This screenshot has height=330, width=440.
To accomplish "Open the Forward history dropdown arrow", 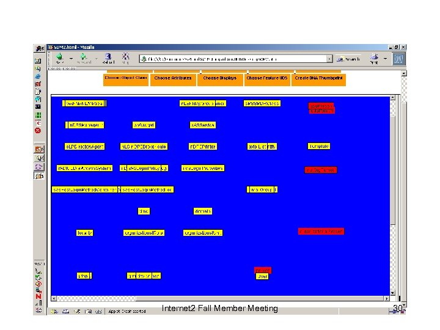I will click(96, 59).
